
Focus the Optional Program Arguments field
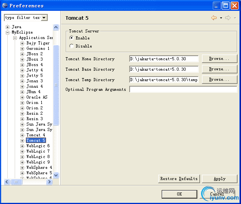183,89
